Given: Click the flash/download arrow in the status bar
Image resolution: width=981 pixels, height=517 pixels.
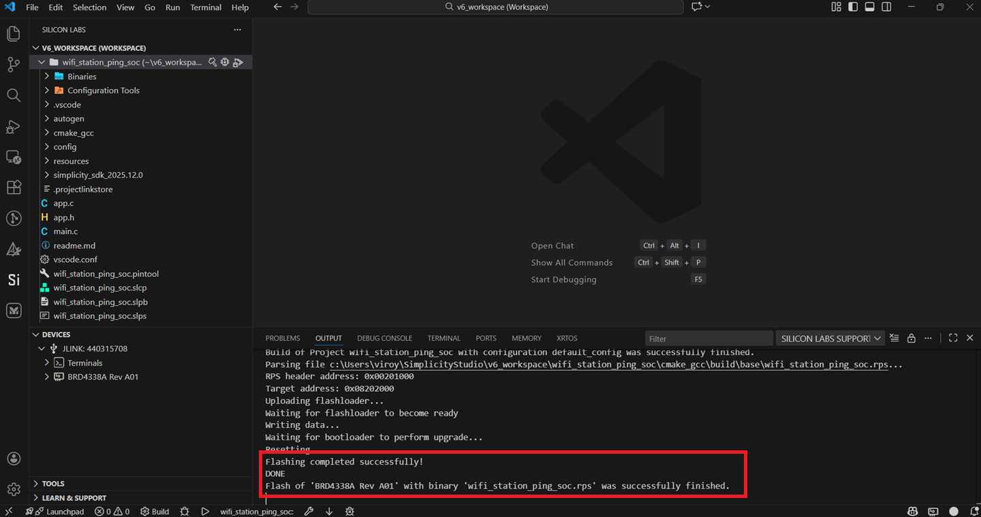Looking at the screenshot, I should [x=329, y=511].
